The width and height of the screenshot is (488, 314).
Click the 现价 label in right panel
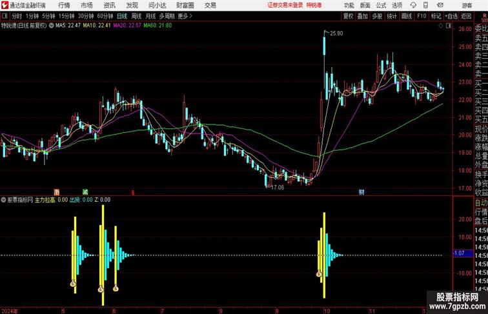[x=481, y=129]
